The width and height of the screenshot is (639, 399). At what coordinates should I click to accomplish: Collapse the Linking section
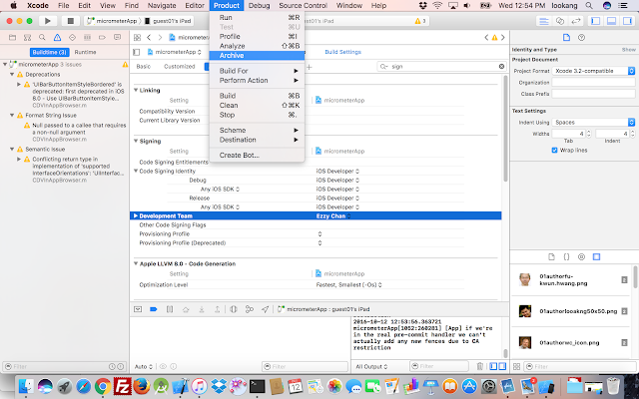(136, 90)
